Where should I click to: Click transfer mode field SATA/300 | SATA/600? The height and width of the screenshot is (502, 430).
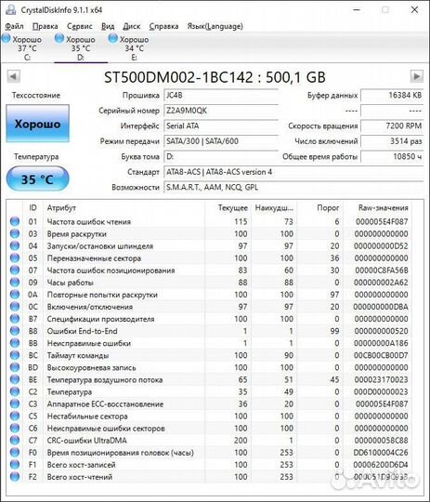click(x=221, y=141)
